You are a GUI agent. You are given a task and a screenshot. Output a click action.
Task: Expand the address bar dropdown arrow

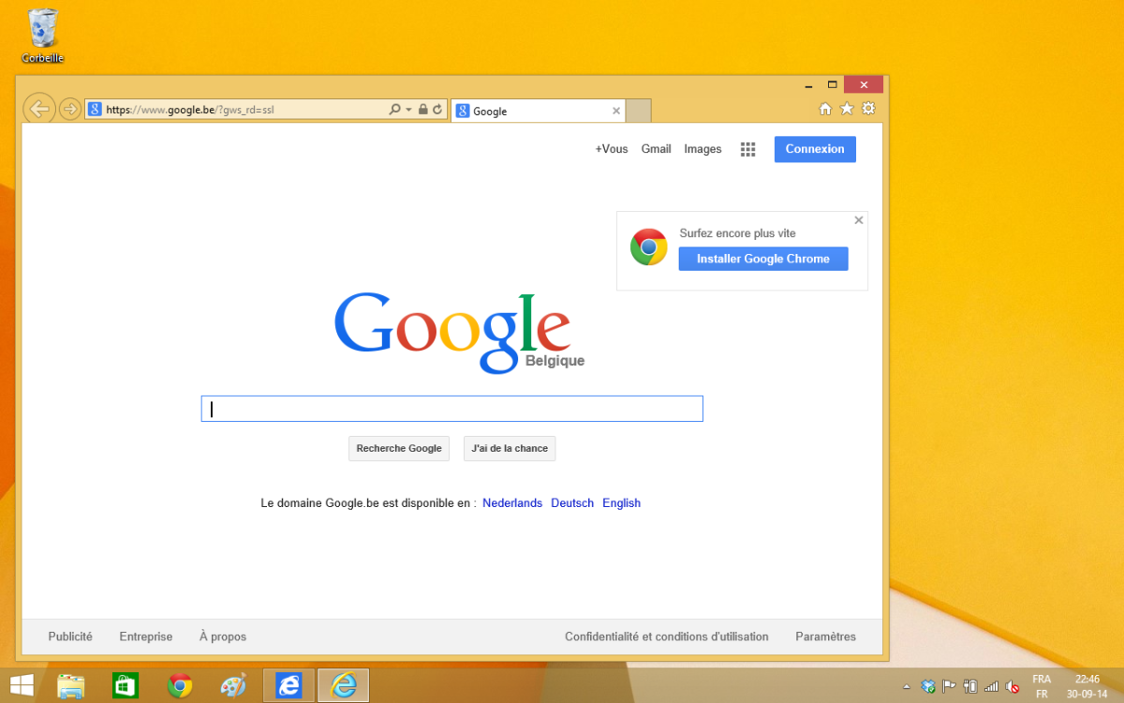coord(408,110)
